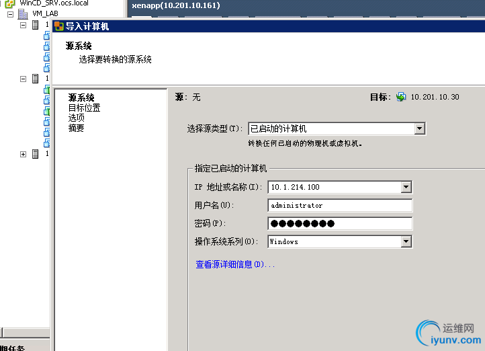
Task: Click the Import Machine dialog title icon
Action: tap(59, 27)
